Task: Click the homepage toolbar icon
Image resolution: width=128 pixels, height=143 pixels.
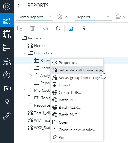Action: (84, 28)
